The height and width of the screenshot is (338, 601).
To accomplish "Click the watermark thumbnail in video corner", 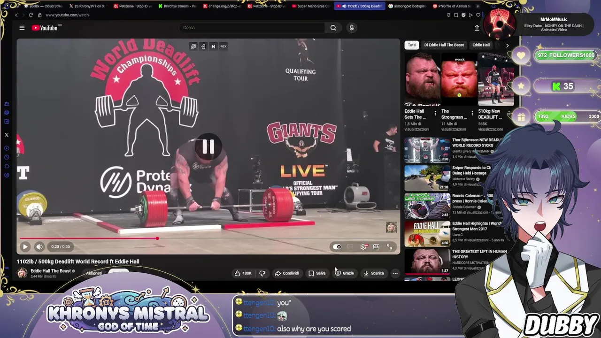I will pos(391,227).
